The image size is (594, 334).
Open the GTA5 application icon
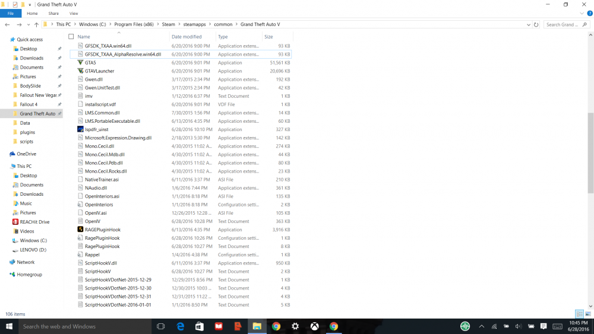click(80, 62)
